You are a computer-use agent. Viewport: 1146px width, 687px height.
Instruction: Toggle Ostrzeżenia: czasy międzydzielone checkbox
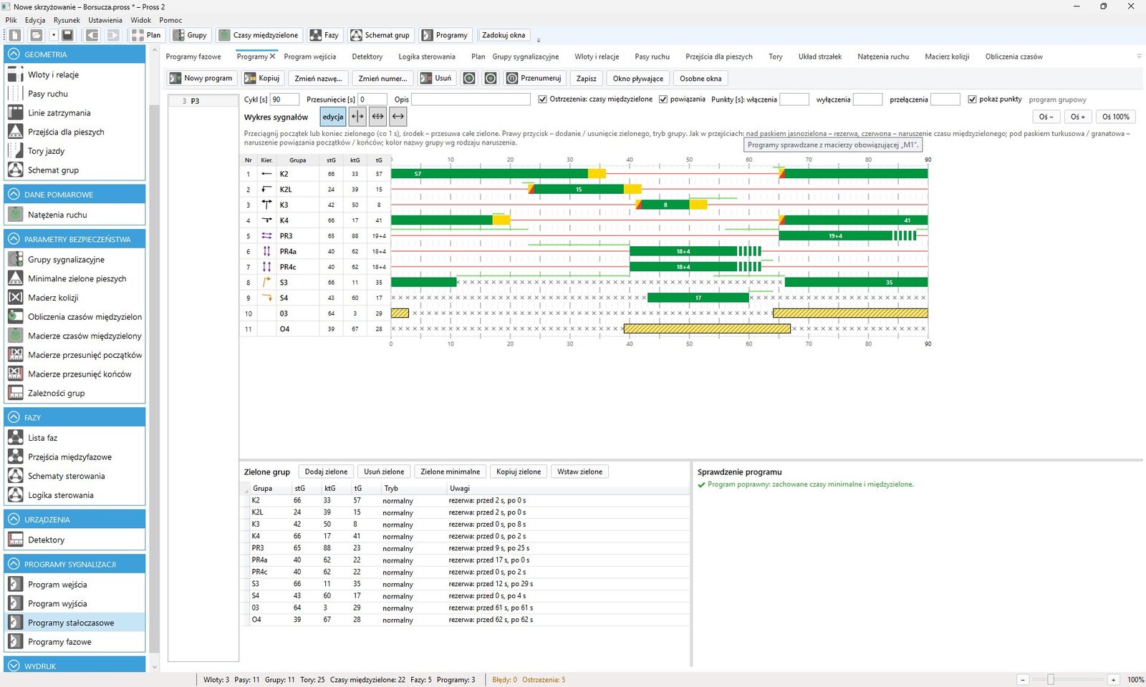[x=542, y=99]
